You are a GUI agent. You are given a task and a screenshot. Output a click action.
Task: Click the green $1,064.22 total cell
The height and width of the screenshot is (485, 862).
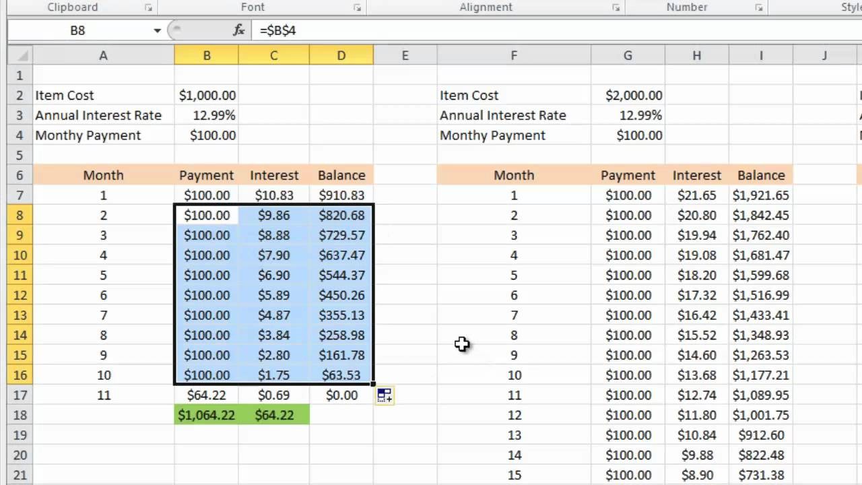pos(207,415)
